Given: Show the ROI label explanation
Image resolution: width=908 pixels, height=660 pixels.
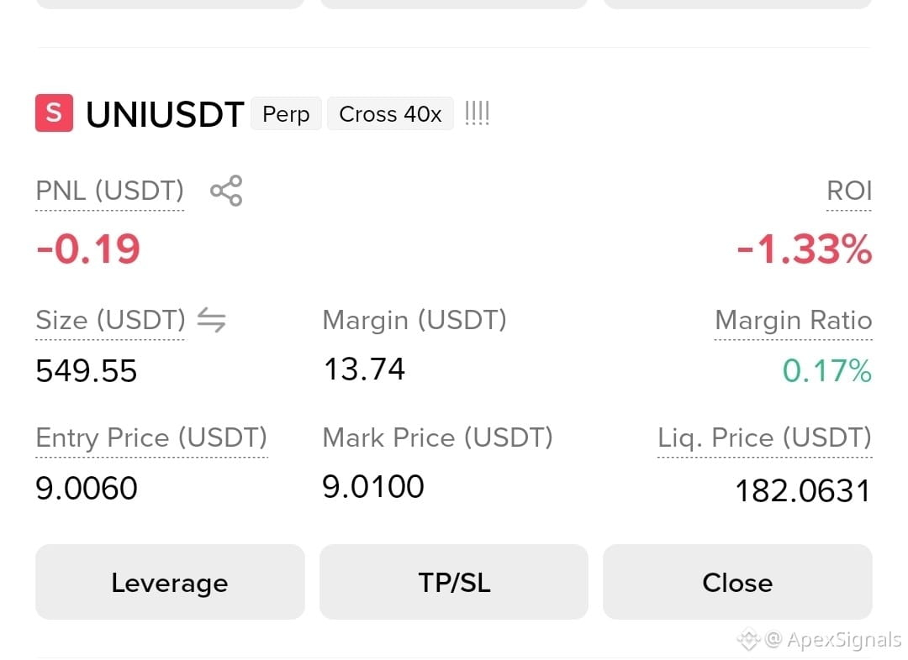Looking at the screenshot, I should tap(849, 191).
